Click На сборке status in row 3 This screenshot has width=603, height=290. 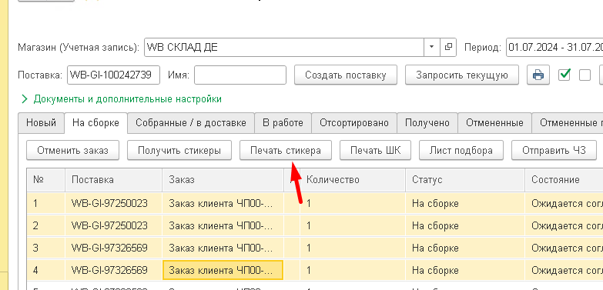[x=465, y=248]
